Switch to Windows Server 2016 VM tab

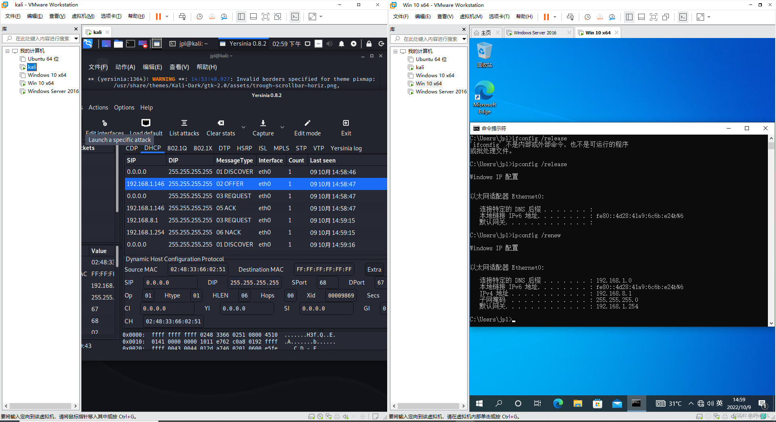[535, 33]
